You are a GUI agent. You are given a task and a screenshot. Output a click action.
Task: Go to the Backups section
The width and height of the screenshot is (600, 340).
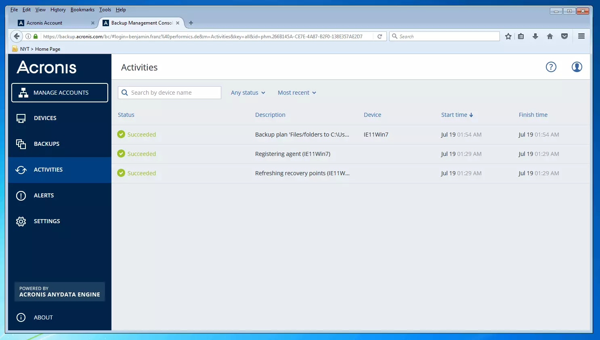(x=60, y=144)
